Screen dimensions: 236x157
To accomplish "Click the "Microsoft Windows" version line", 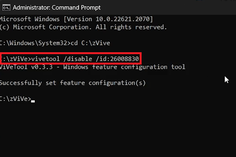I will pos(76,19).
